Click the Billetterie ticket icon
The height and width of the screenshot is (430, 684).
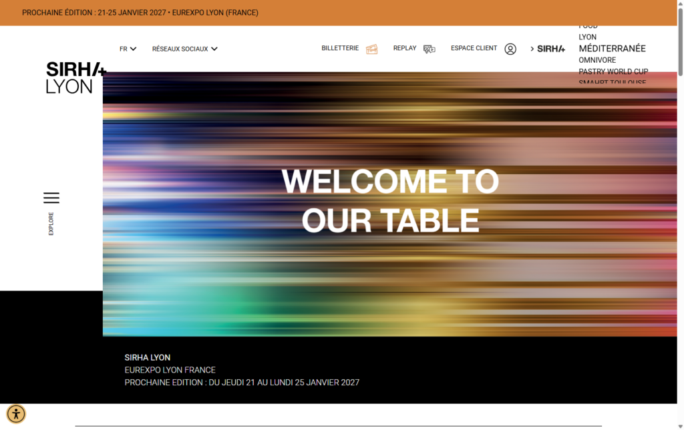pyautogui.click(x=371, y=49)
